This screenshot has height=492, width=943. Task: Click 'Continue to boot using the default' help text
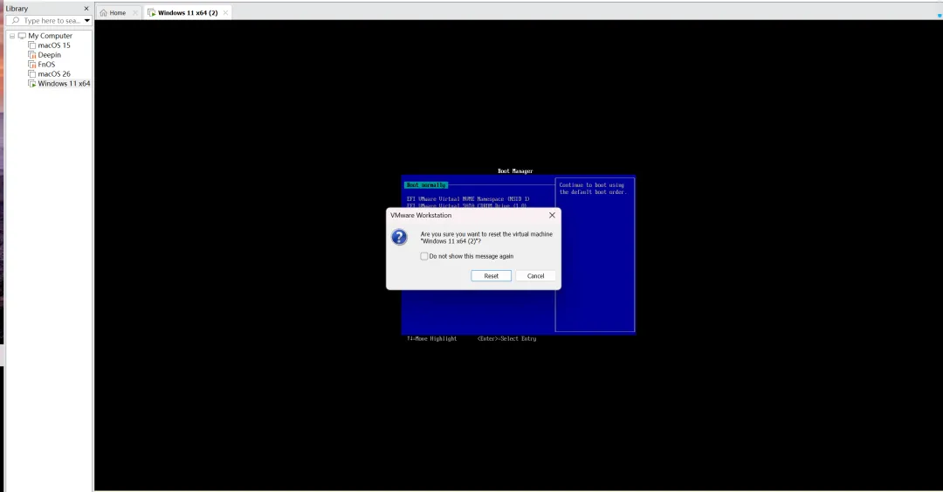[592, 189]
